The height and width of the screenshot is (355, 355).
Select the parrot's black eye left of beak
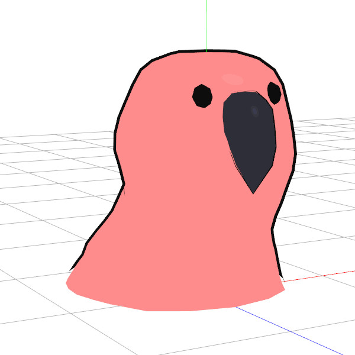pyautogui.click(x=202, y=96)
